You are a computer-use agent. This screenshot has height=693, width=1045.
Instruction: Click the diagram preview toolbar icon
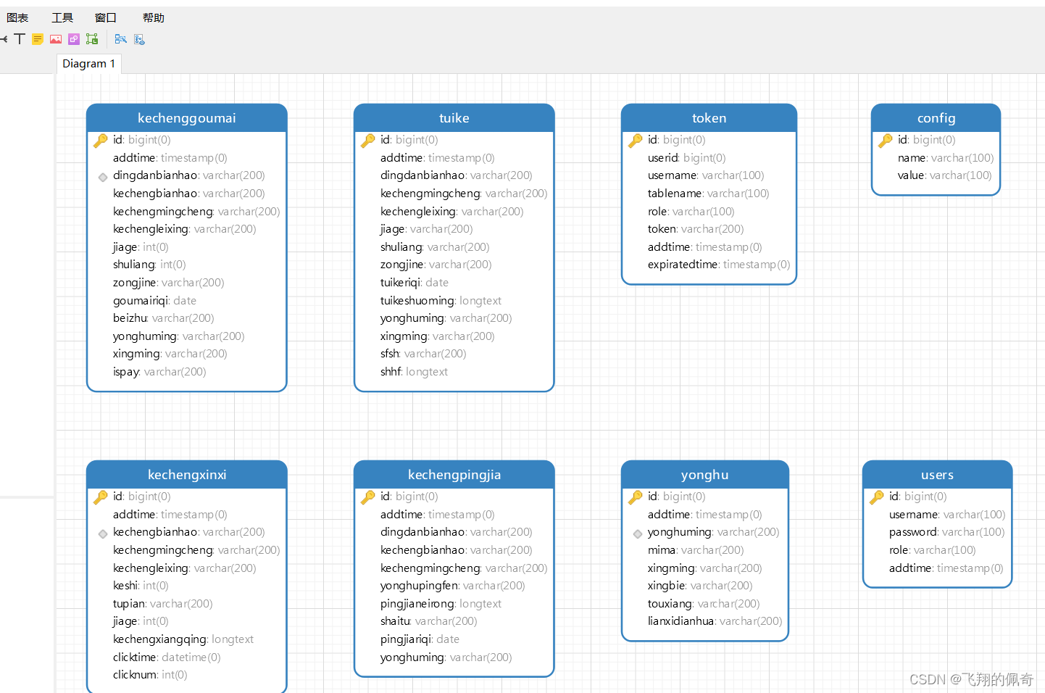click(x=139, y=39)
